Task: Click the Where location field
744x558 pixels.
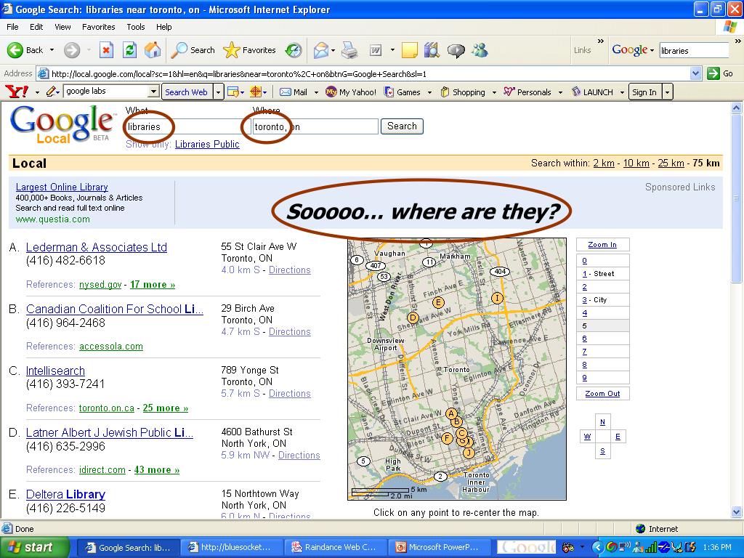Action: pos(315,126)
